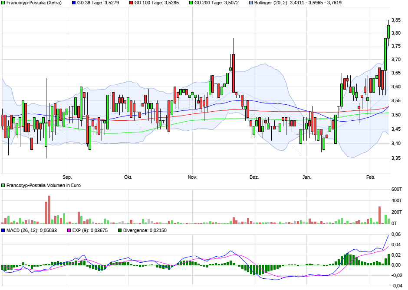Image resolution: width=408 pixels, height=290 pixels.
Task: Click the 'Dez.' month axis label
Action: pyautogui.click(x=254, y=177)
